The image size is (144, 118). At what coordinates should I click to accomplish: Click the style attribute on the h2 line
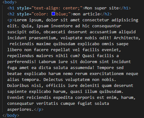(x=23, y=14)
